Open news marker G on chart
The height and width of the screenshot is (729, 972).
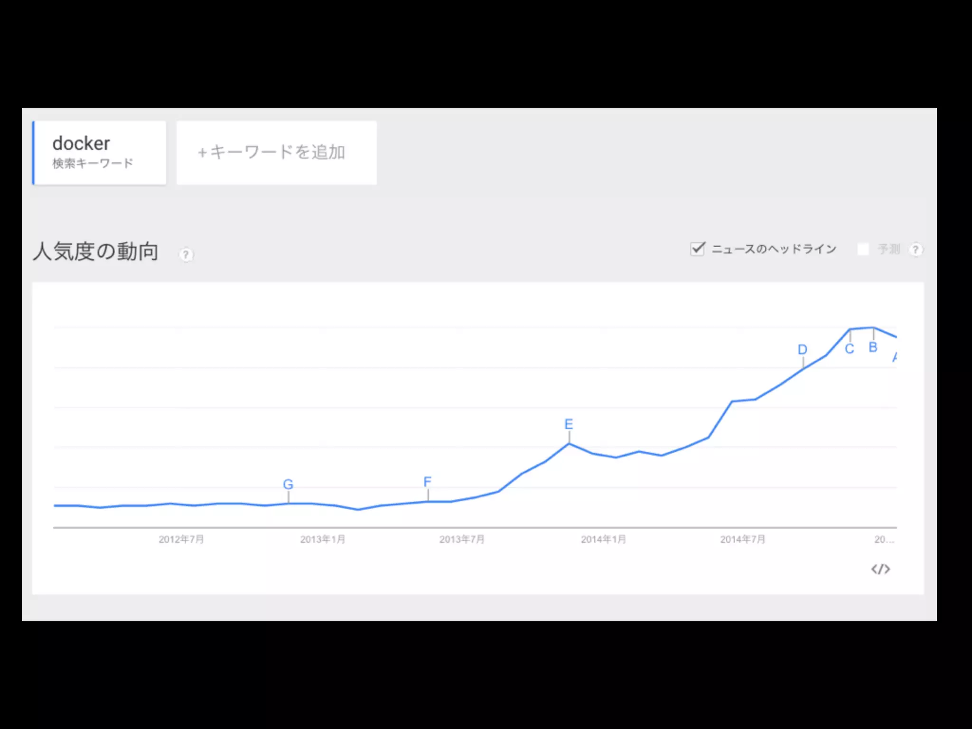(288, 485)
